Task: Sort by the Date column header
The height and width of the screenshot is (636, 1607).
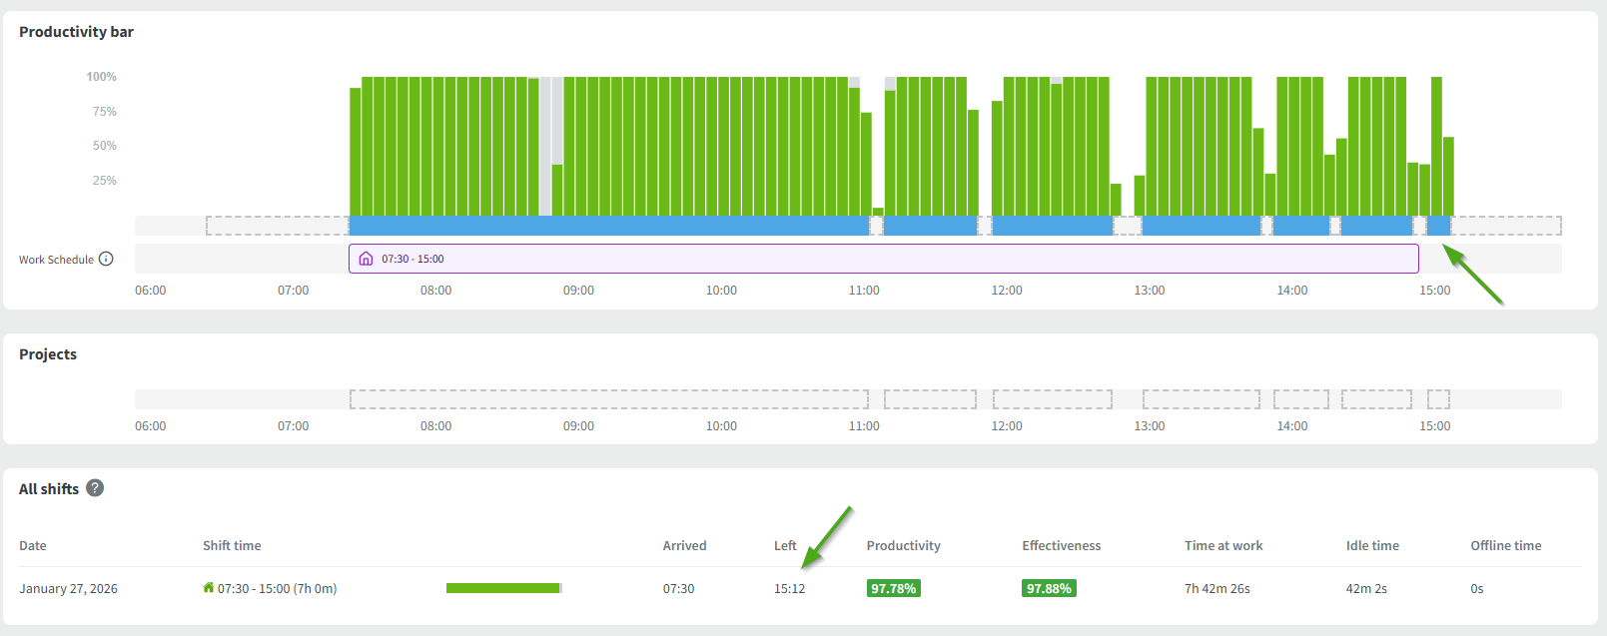Action: pos(33,545)
